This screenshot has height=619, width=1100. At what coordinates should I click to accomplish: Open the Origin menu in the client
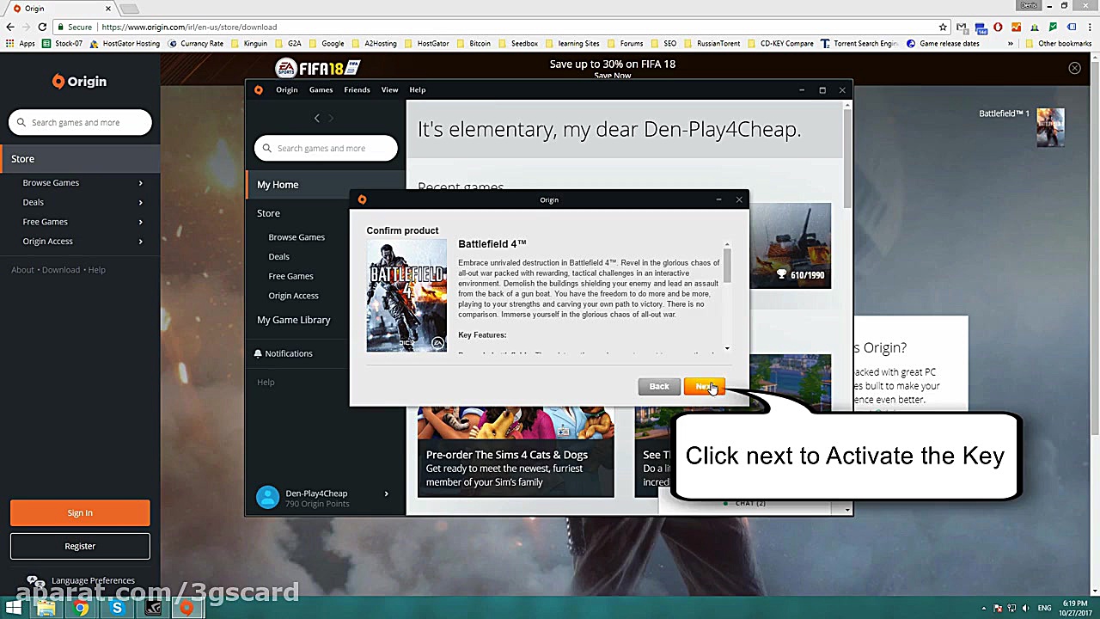point(287,89)
